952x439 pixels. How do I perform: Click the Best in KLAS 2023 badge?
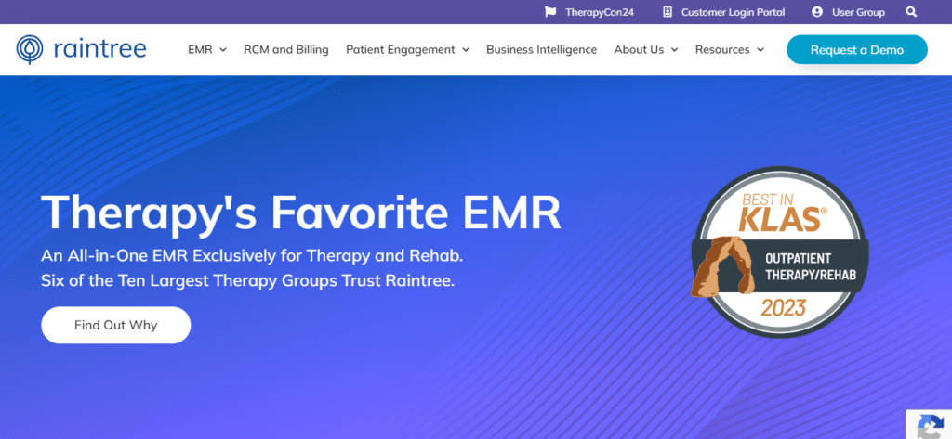pyautogui.click(x=780, y=252)
